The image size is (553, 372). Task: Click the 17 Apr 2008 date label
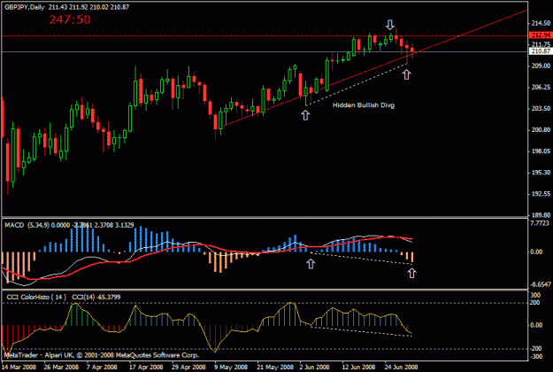[146, 367]
